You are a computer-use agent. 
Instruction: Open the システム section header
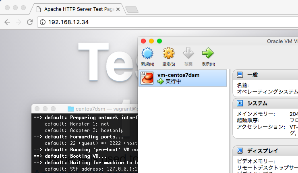pyautogui.click(x=265, y=103)
